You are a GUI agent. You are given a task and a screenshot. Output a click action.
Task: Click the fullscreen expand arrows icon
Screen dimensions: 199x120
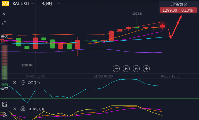[4, 23]
